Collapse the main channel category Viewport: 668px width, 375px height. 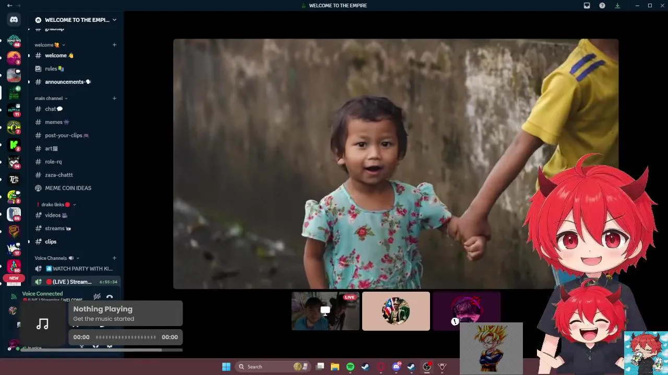tap(51, 98)
